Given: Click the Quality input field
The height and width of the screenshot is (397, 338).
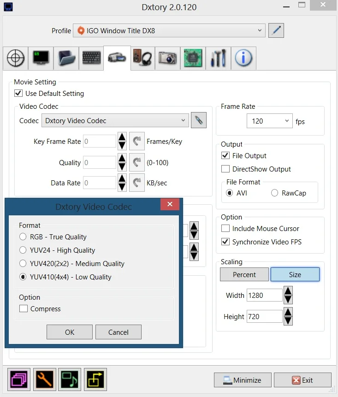Looking at the screenshot, I should click(x=100, y=162).
